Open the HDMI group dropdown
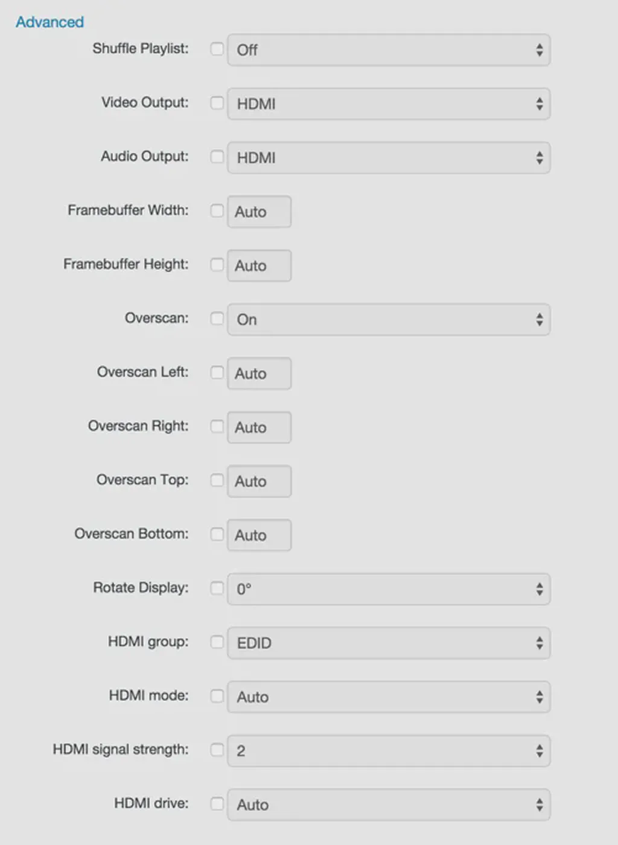Screen dimensions: 618x845 tap(389, 642)
